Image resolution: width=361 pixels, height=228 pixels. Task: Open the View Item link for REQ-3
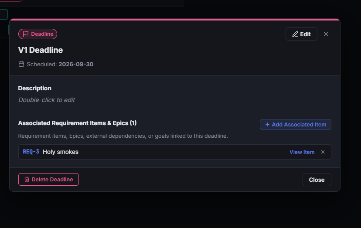tap(302, 152)
